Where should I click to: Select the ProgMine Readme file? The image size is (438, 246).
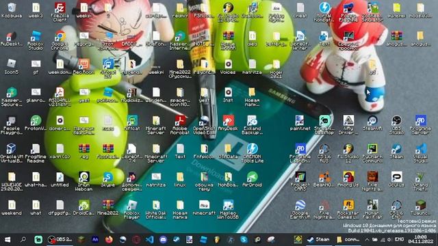click(x=36, y=153)
